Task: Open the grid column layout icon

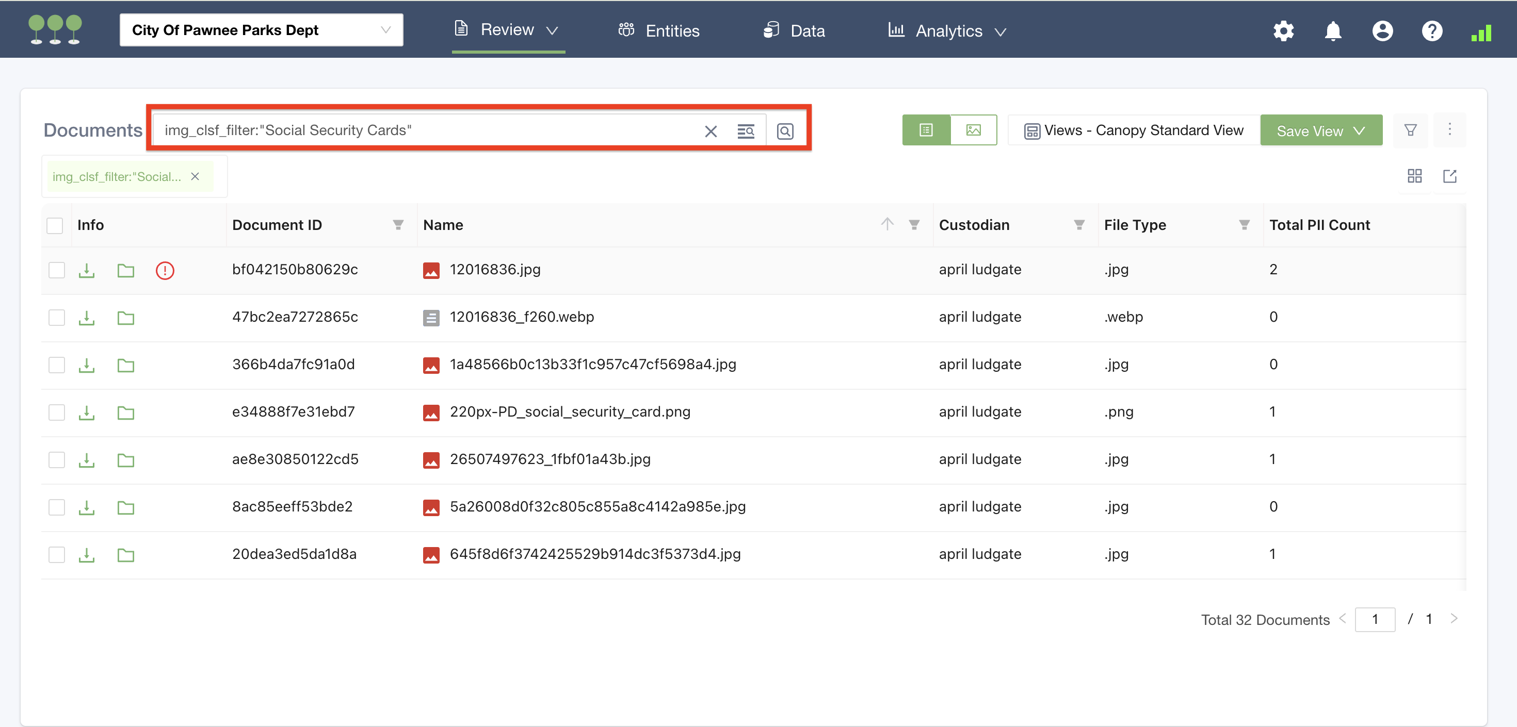Action: (x=1414, y=176)
